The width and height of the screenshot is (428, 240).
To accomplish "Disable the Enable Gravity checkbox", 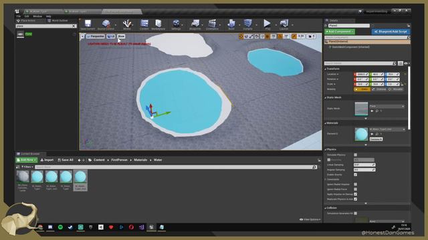I will (355, 175).
